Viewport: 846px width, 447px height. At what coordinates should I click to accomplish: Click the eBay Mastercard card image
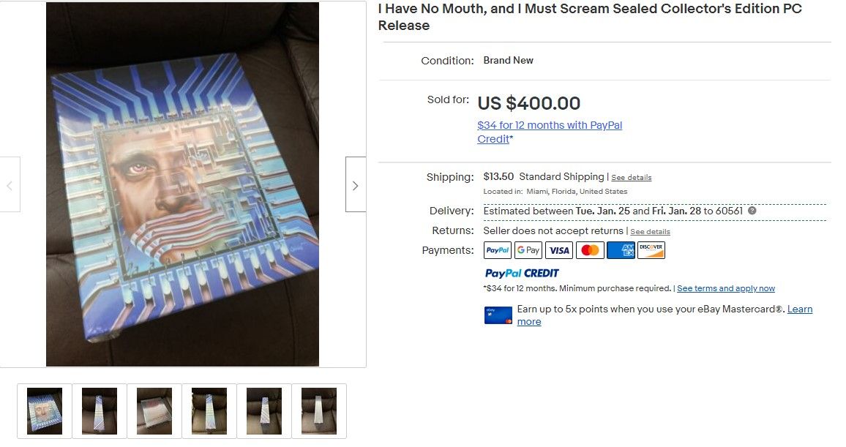498,315
